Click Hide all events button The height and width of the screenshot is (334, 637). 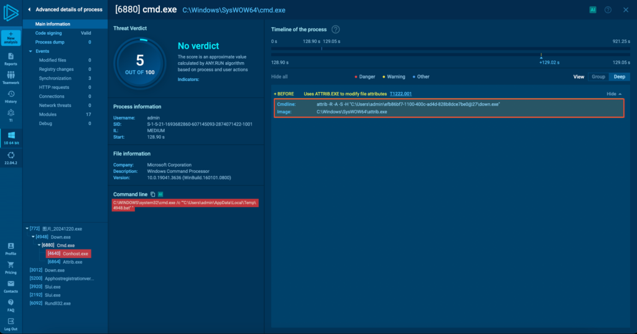click(279, 77)
